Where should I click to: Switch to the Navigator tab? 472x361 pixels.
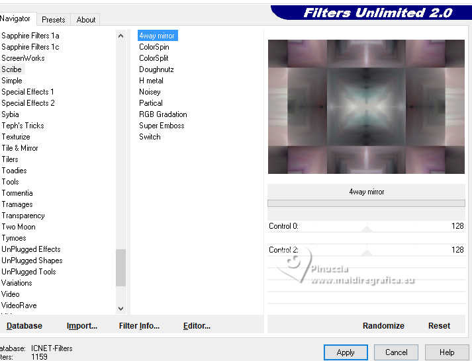tap(16, 19)
